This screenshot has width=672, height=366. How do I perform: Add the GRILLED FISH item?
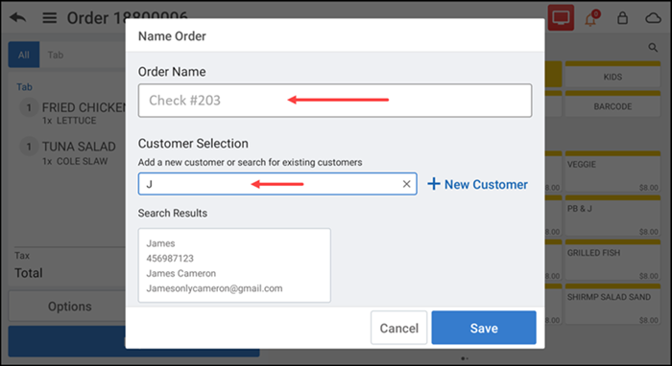coord(612,261)
